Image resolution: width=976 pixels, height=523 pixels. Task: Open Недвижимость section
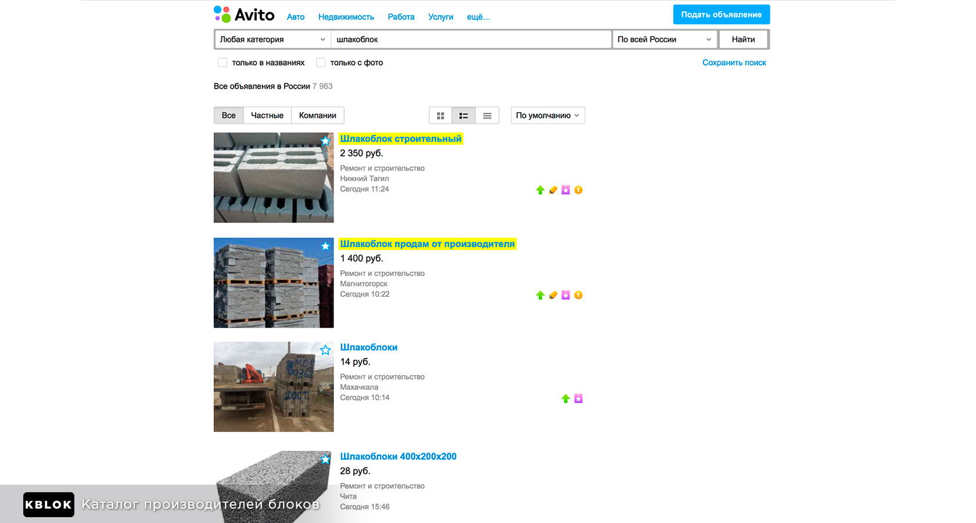346,17
